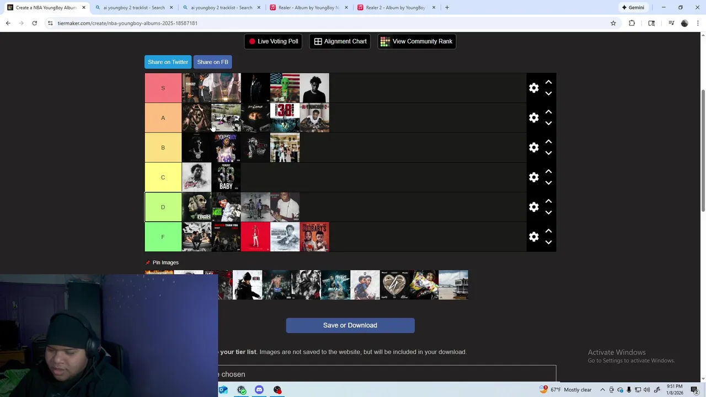
Task: Move S tier row down with arrow
Action: 548,94
